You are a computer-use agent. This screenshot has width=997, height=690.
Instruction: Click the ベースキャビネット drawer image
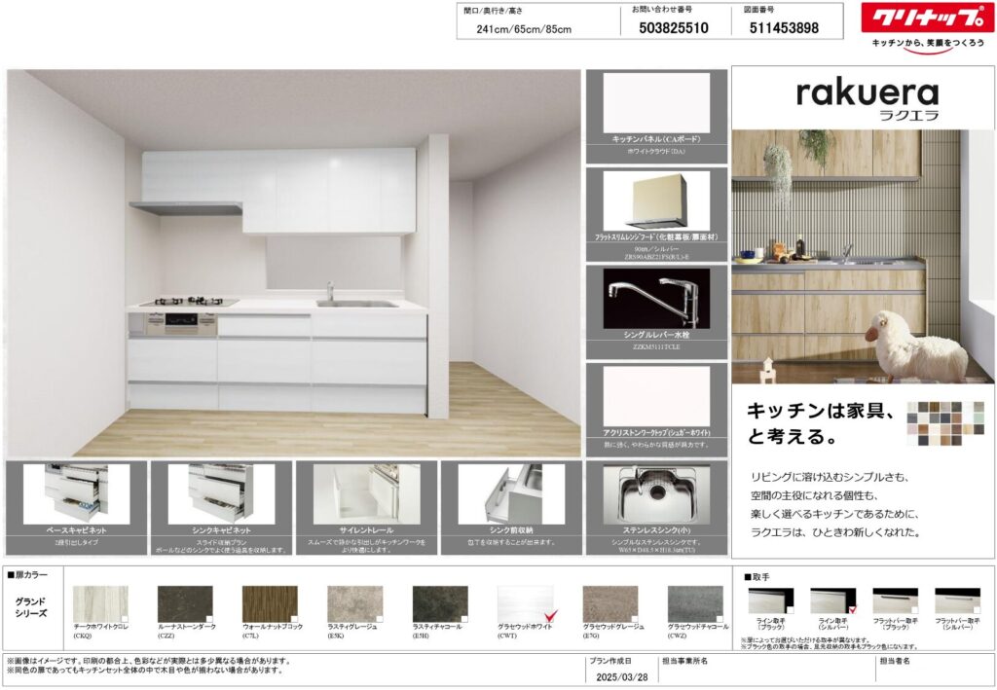click(76, 493)
